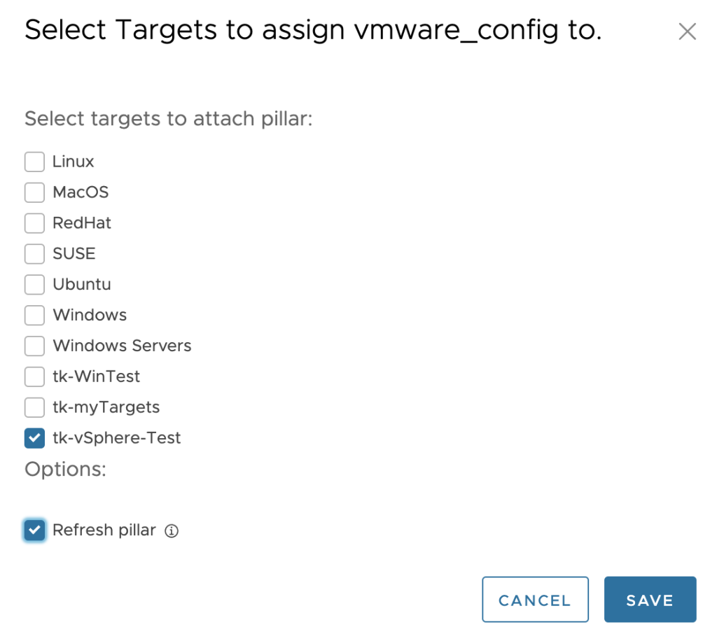Click the Cancel button
The height and width of the screenshot is (641, 717).
[535, 600]
